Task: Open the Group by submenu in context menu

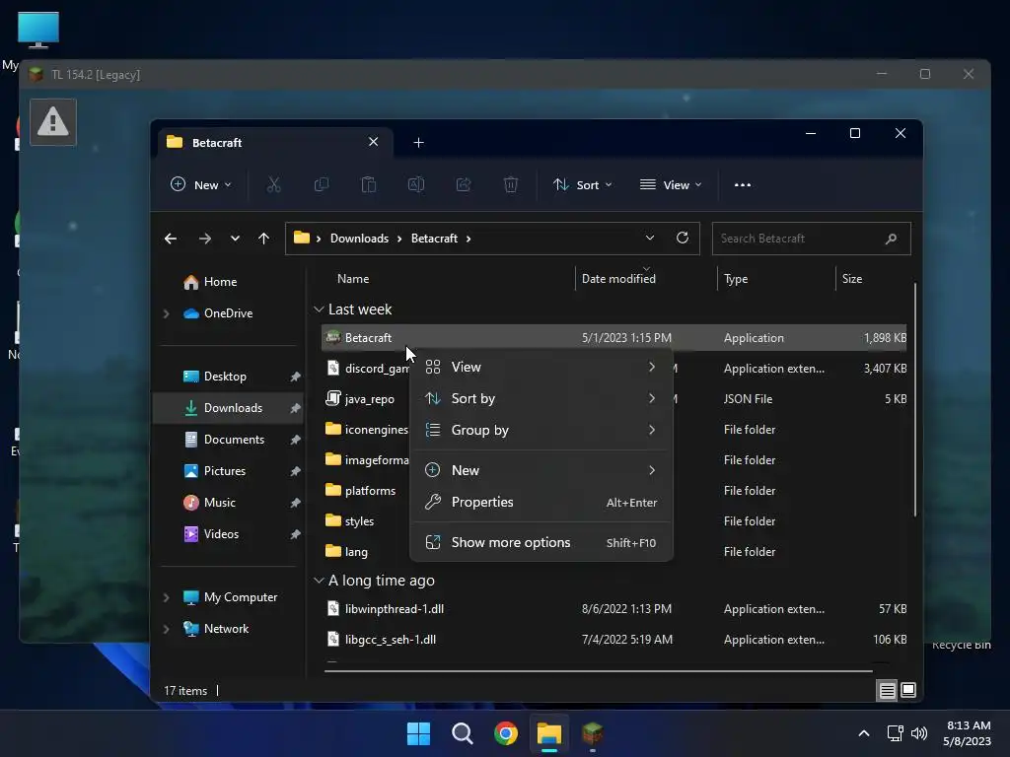Action: tap(541, 430)
